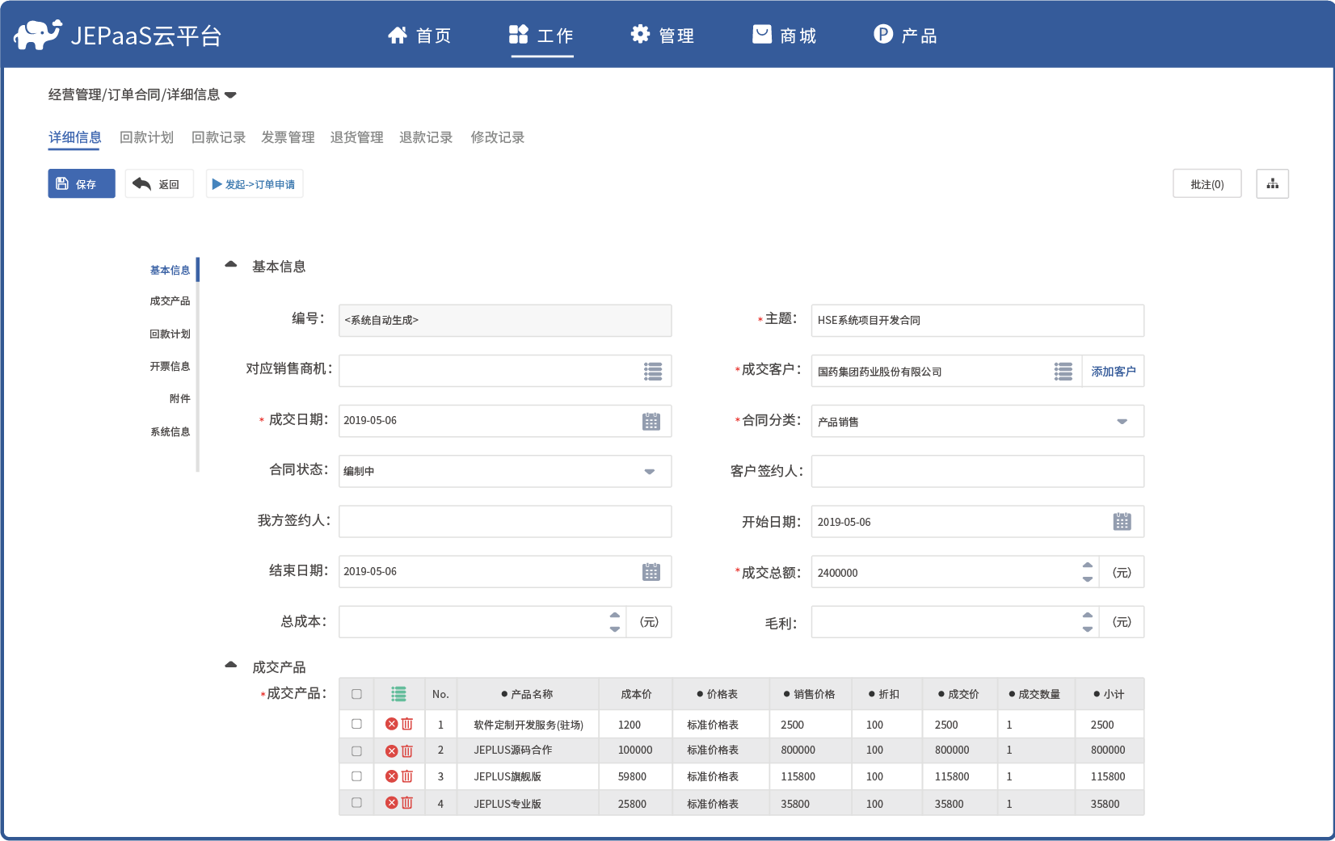Select checkbox for JEPLUS专业版 row
Image resolution: width=1335 pixels, height=841 pixels.
356,803
